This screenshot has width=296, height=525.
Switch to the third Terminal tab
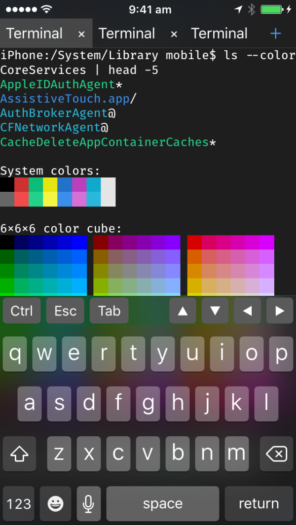(x=219, y=34)
